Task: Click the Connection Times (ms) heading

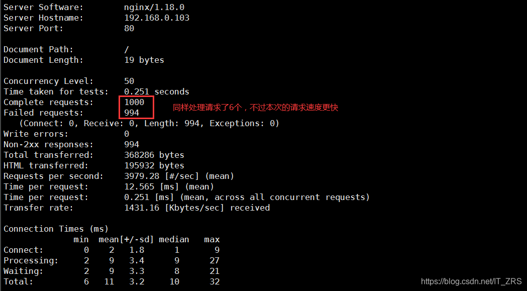Action: [56, 229]
